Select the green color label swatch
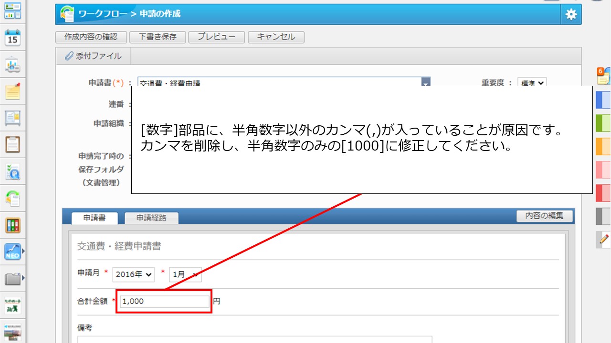 coord(603,123)
